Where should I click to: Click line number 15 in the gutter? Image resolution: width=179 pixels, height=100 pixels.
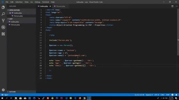coord(41,45)
